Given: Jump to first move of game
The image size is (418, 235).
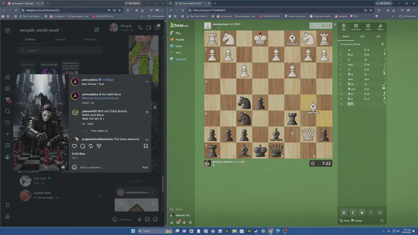Looking at the screenshot, I should point(344,213).
